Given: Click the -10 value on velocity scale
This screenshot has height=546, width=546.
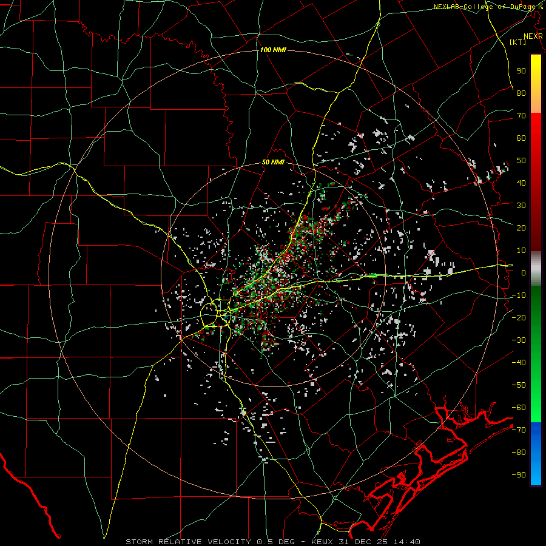Looking at the screenshot, I should pyautogui.click(x=519, y=295).
